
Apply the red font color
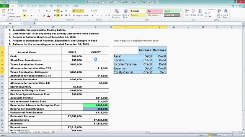(x=49, y=16)
